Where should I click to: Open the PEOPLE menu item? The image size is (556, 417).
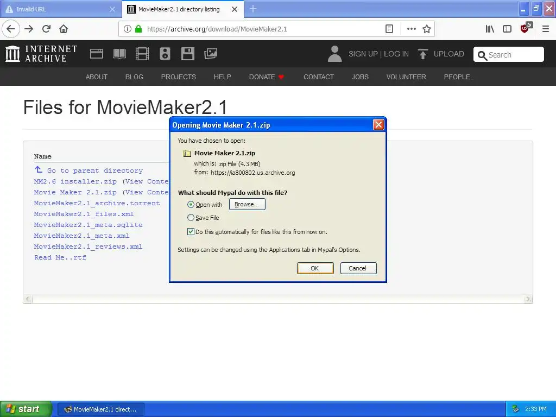point(457,77)
